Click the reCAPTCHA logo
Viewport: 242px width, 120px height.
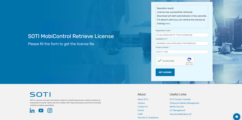point(189,59)
